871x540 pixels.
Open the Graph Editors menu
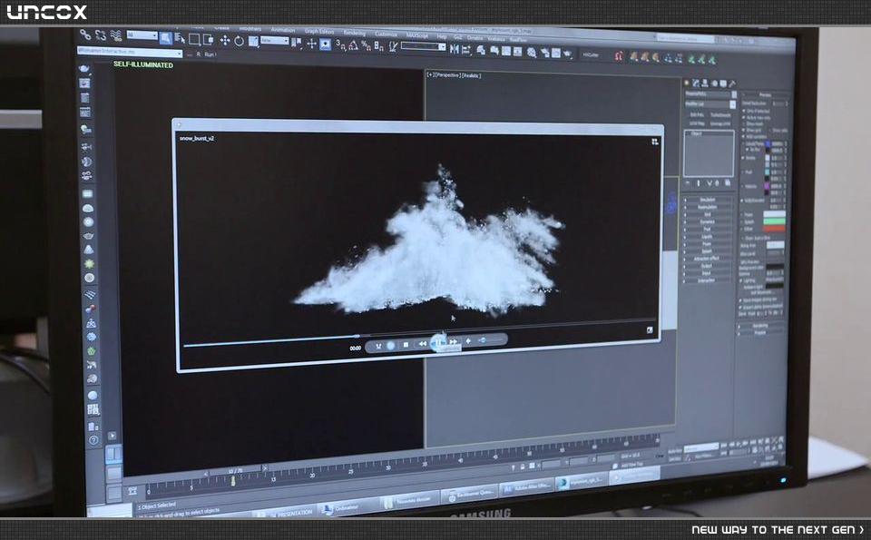point(318,32)
